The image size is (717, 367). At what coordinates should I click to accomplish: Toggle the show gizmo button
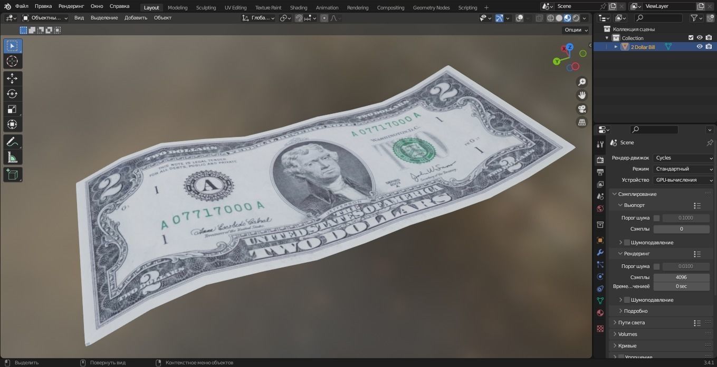(499, 18)
